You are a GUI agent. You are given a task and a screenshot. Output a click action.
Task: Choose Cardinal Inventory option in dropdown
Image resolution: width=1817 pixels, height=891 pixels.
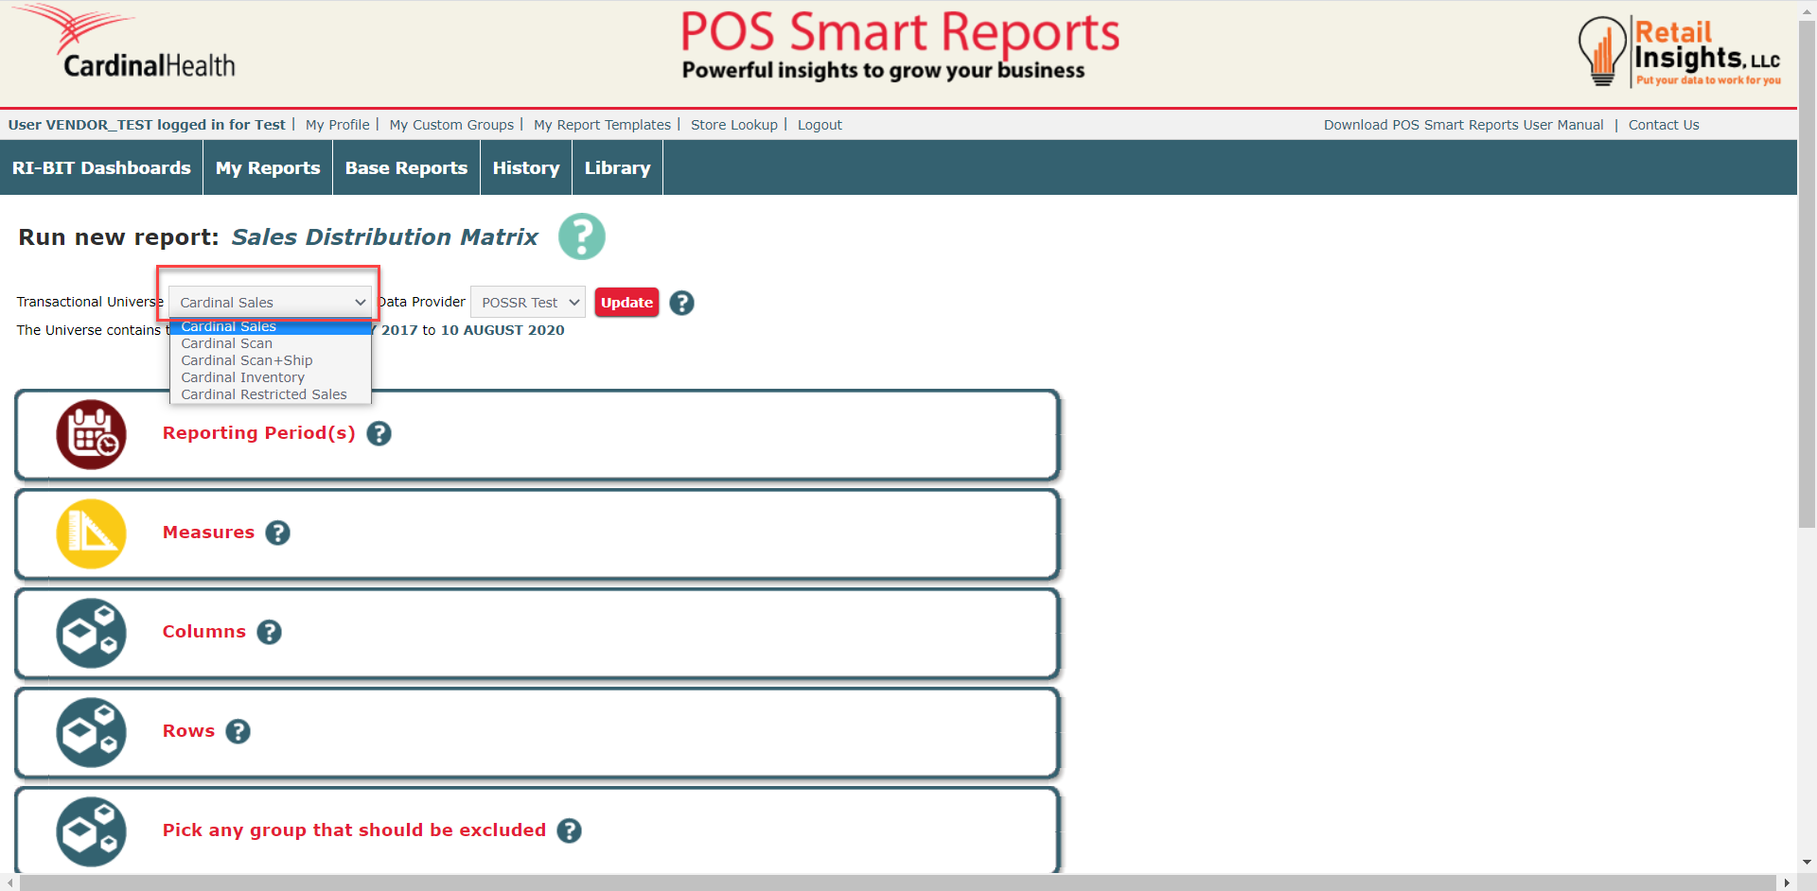click(x=242, y=377)
